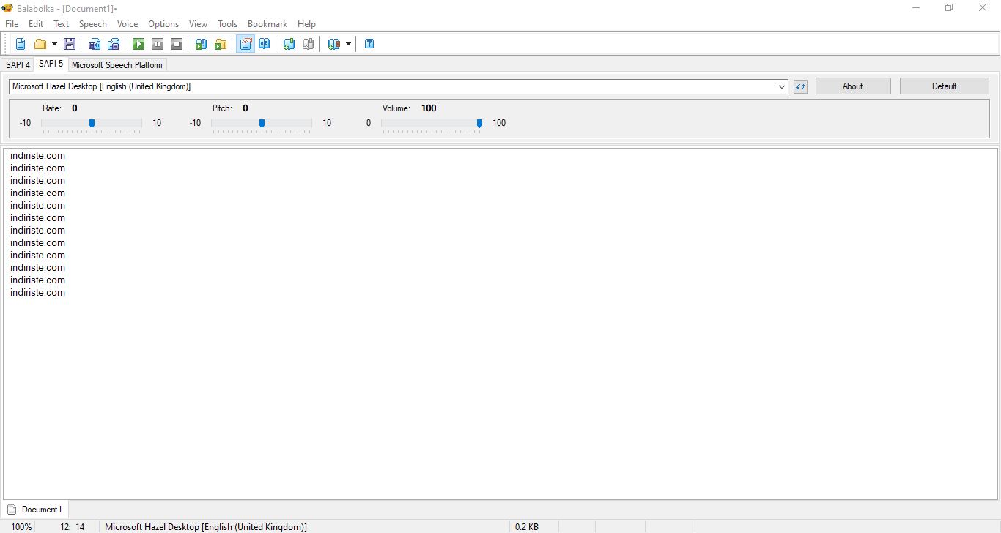Click the Volume slider track
Image resolution: width=1001 pixels, height=533 pixels.
pyautogui.click(x=432, y=123)
